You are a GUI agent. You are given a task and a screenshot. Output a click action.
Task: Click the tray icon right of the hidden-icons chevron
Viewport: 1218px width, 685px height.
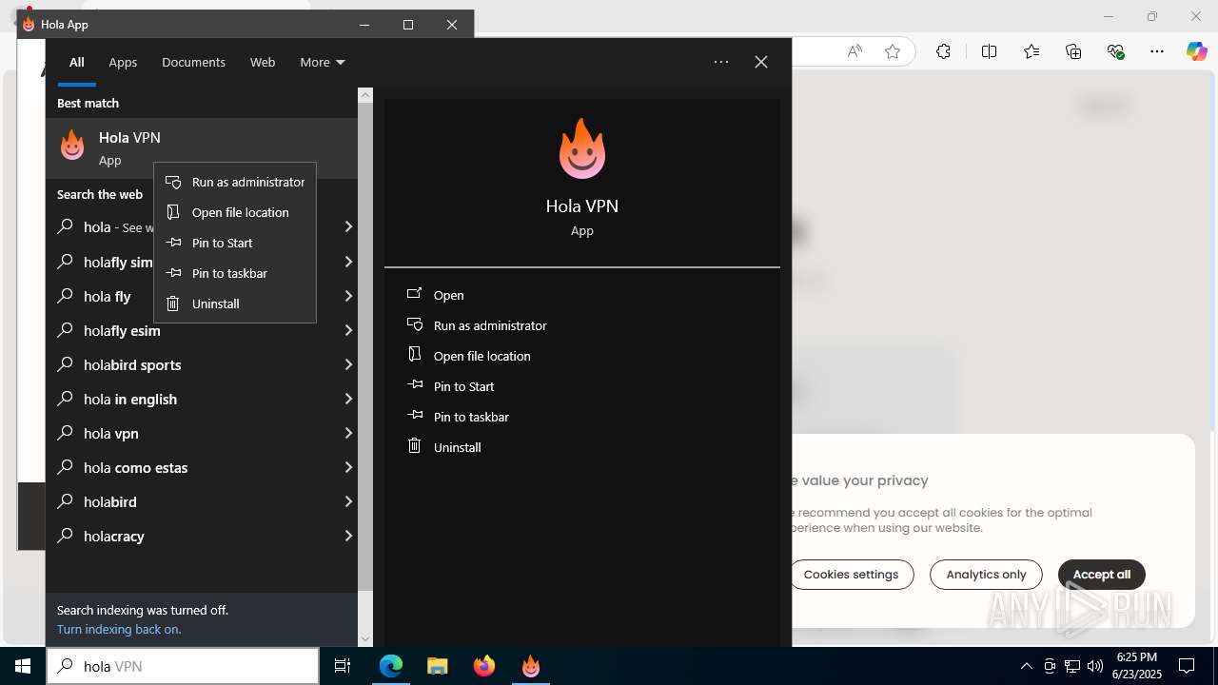click(1050, 666)
